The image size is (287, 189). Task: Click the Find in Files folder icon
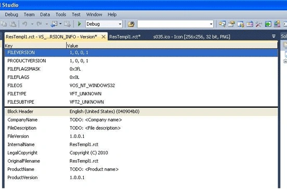131,24
